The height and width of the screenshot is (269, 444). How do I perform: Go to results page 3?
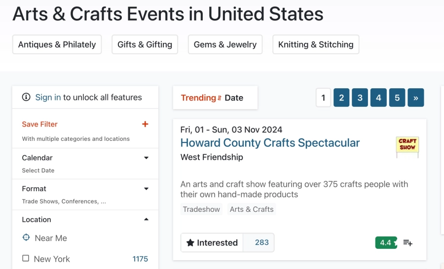(x=360, y=98)
